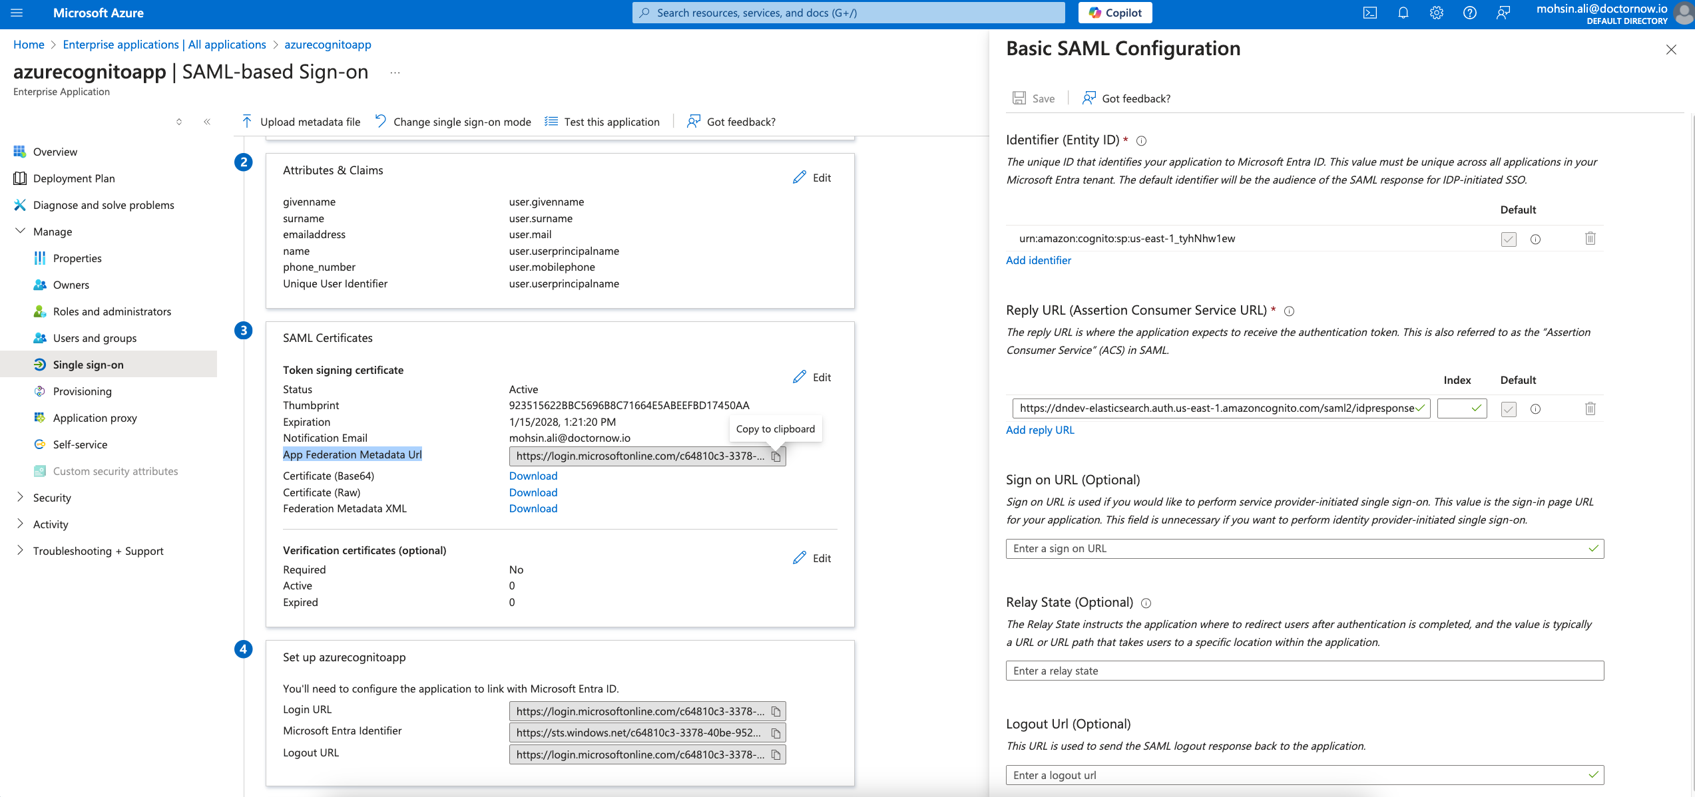The height and width of the screenshot is (797, 1695).
Task: Delete the reply URL entry
Action: pyautogui.click(x=1590, y=408)
